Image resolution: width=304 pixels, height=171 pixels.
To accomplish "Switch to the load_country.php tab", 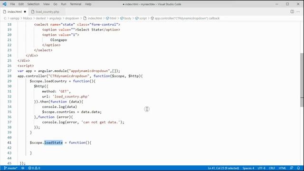I will [47, 11].
